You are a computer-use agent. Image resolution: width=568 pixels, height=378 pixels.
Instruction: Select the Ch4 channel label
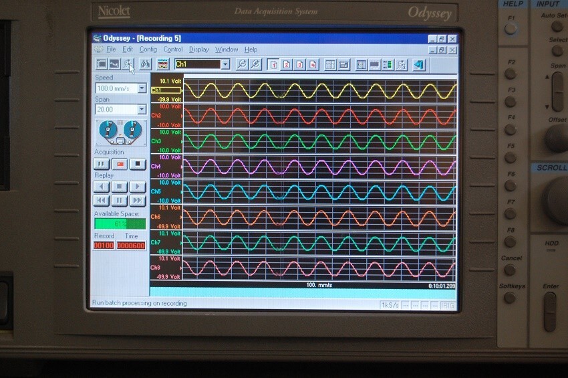156,166
